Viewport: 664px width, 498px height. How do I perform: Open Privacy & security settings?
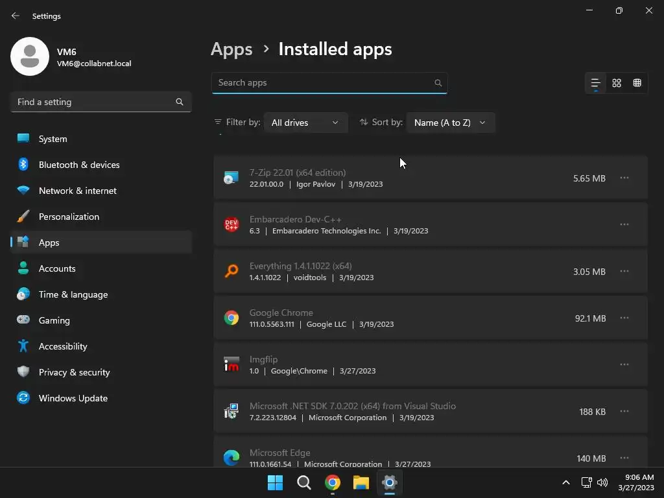tap(75, 372)
